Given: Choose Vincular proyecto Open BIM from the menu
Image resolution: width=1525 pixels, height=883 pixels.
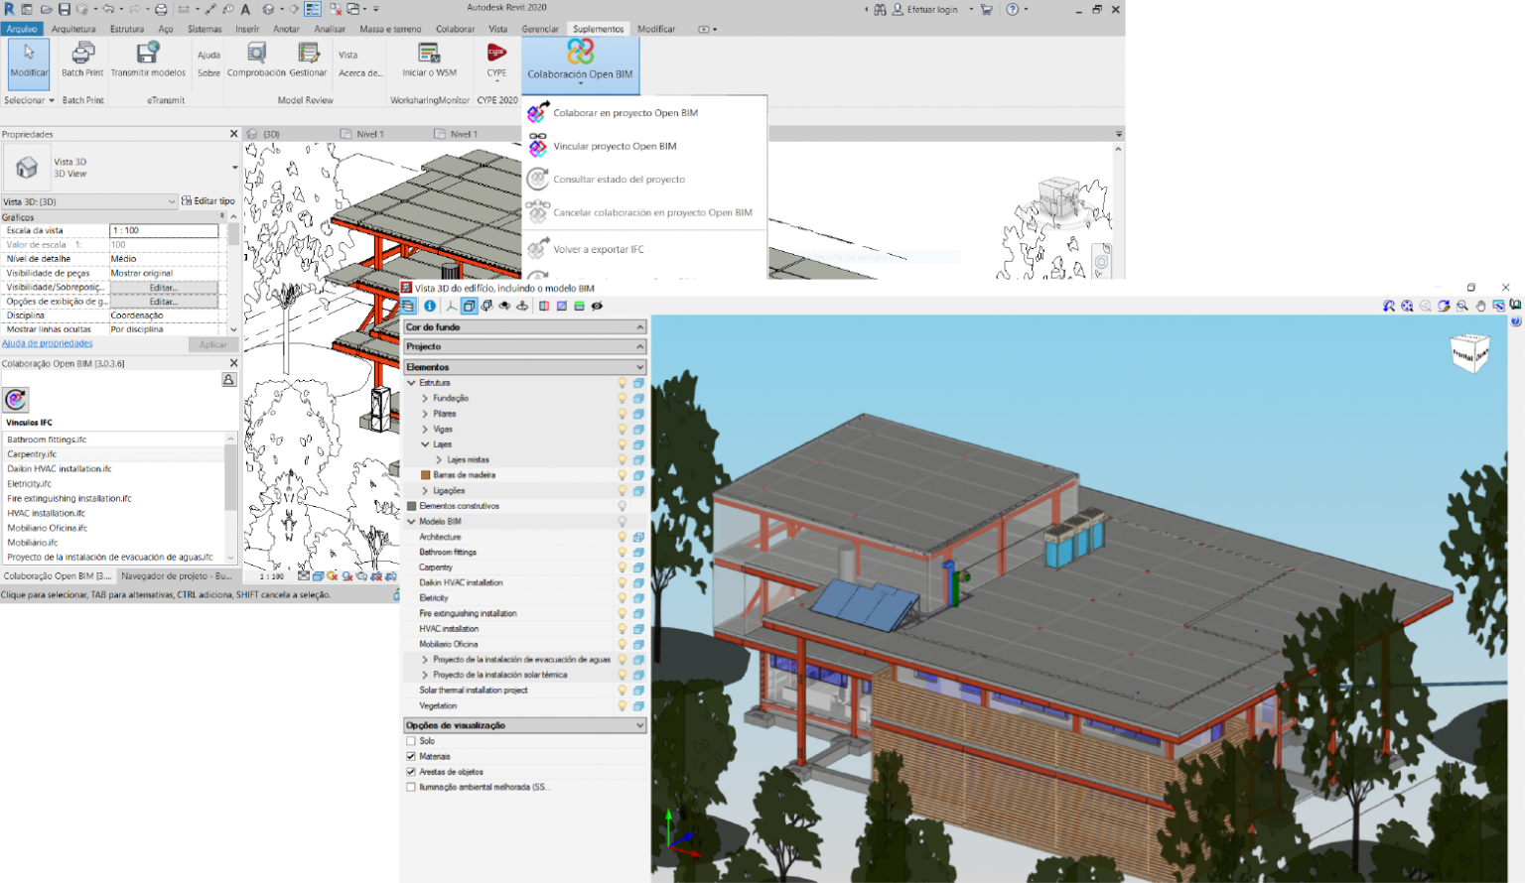Looking at the screenshot, I should 613,146.
